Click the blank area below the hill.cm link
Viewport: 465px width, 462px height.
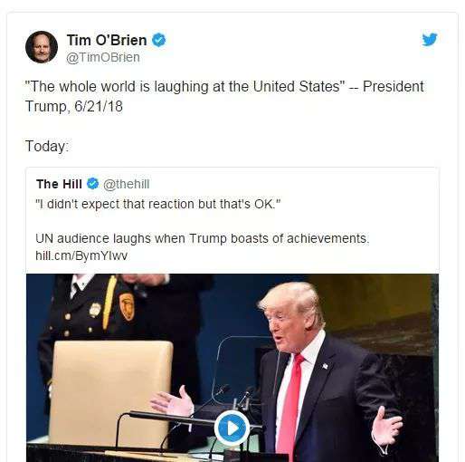(x=232, y=268)
